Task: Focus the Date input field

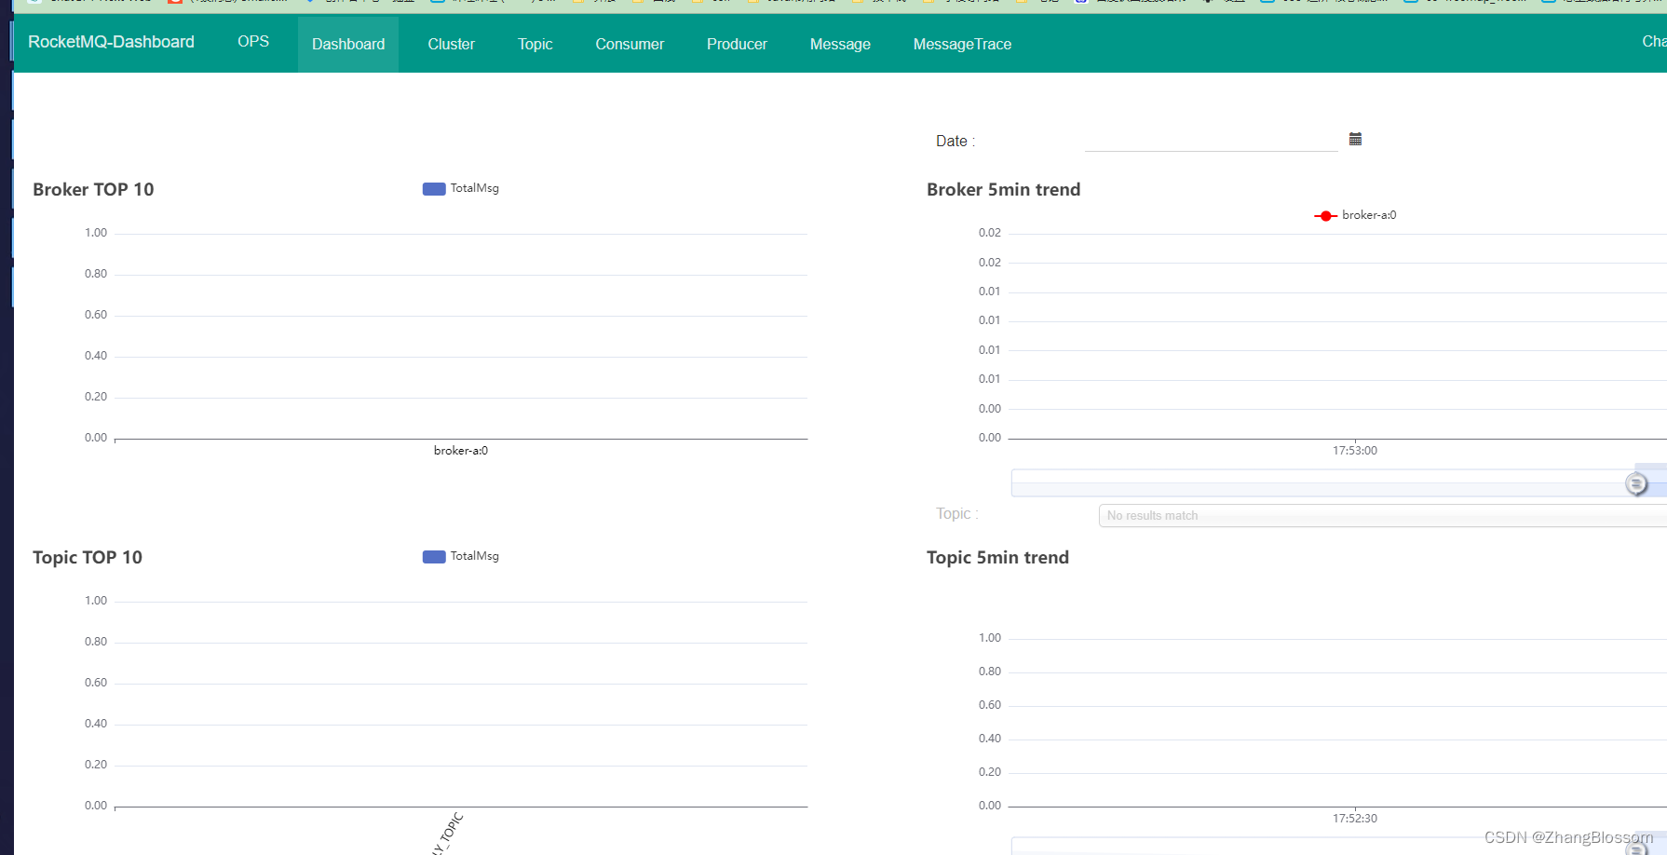Action: tap(1211, 140)
